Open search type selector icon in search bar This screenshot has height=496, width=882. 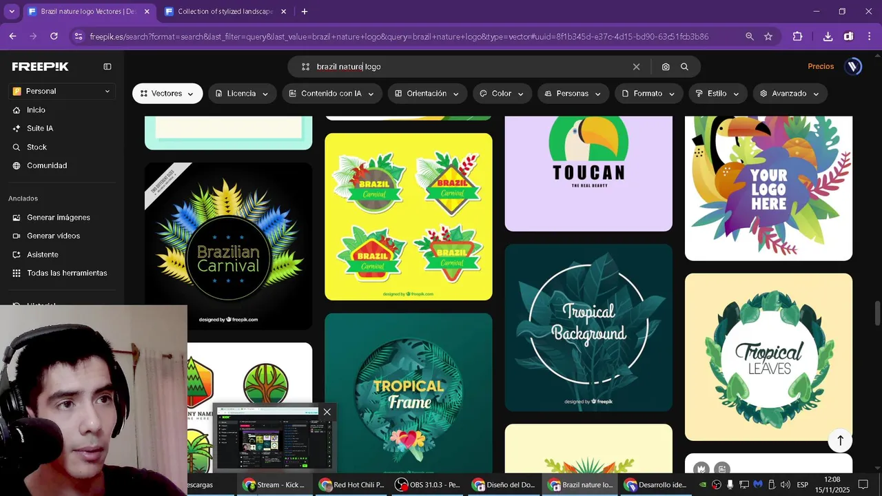tap(305, 67)
